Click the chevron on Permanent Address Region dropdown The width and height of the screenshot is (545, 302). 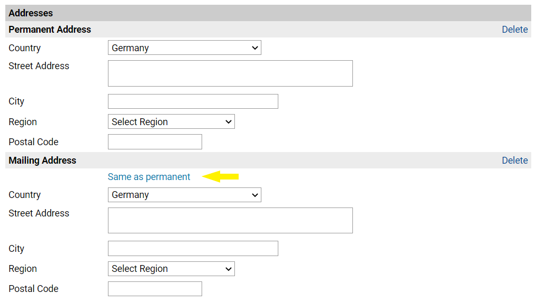click(x=229, y=122)
